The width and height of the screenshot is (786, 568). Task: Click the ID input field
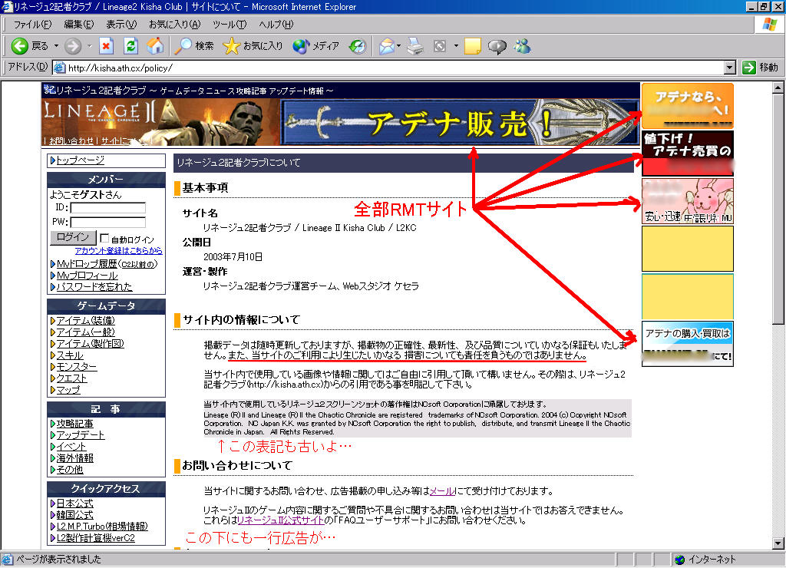pos(107,207)
